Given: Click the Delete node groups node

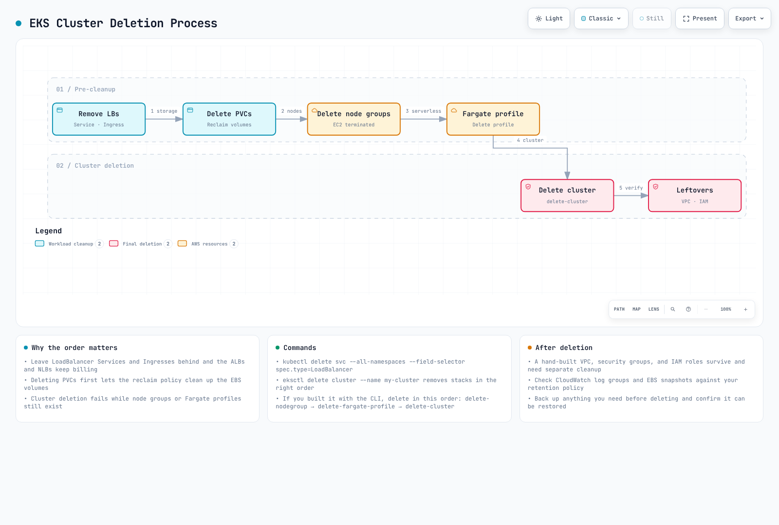Looking at the screenshot, I should tap(354, 119).
